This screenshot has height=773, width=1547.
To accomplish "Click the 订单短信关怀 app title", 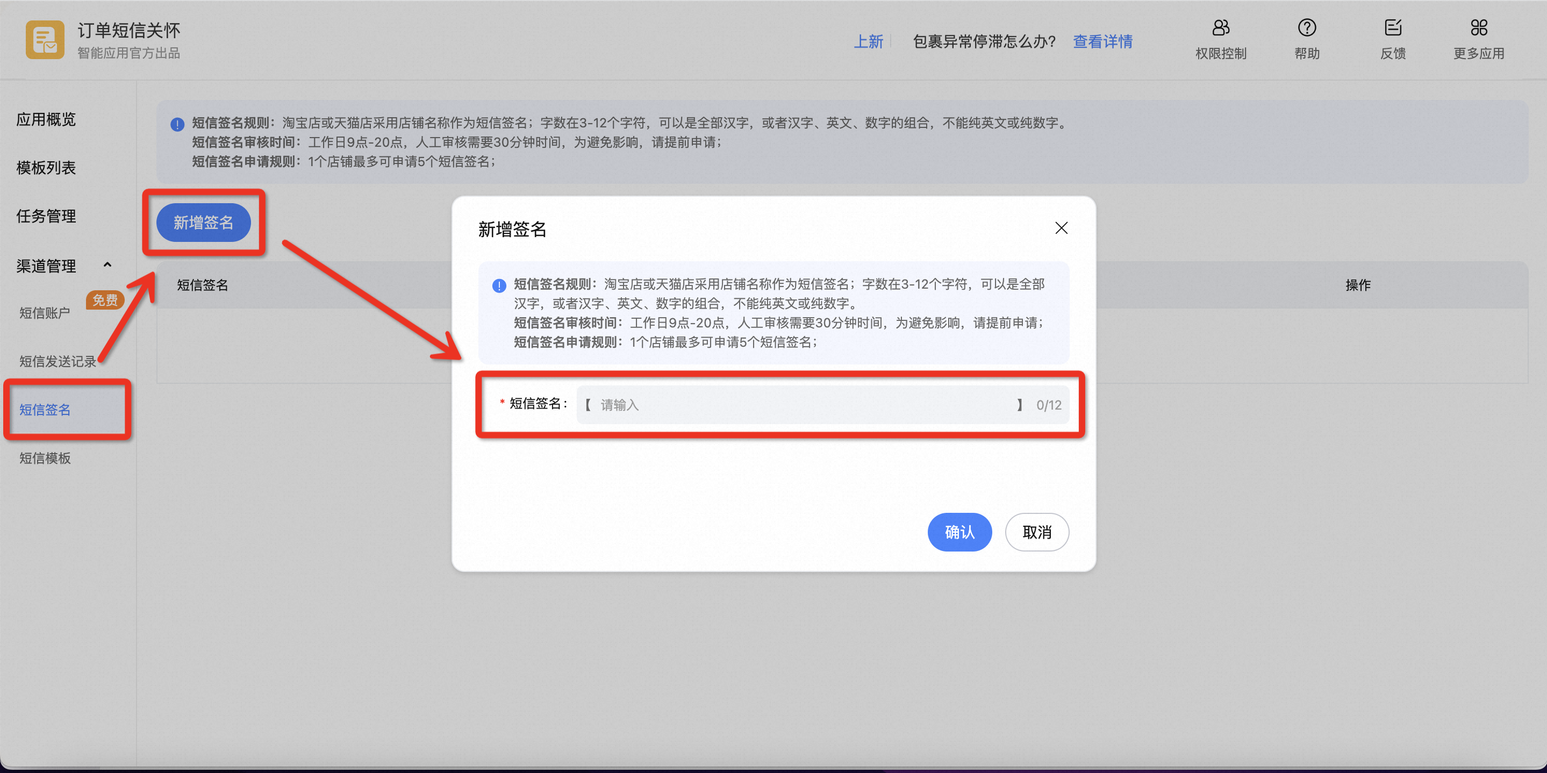I will tap(128, 30).
